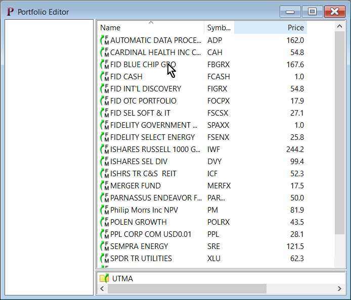Click the 121.5 price value
The width and height of the screenshot is (351, 300).
tap(295, 246)
